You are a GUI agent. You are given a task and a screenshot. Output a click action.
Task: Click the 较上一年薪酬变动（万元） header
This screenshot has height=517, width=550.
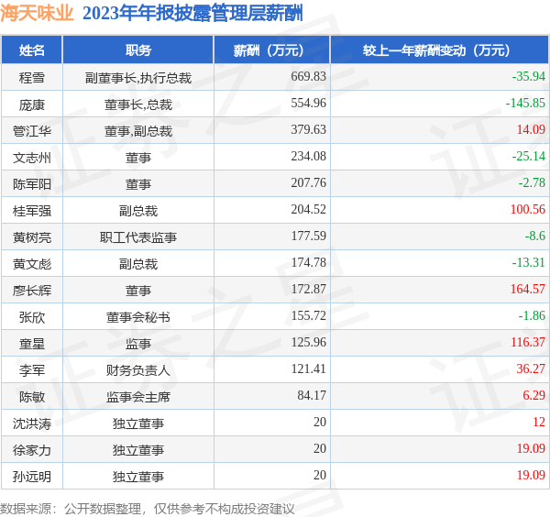pos(439,50)
